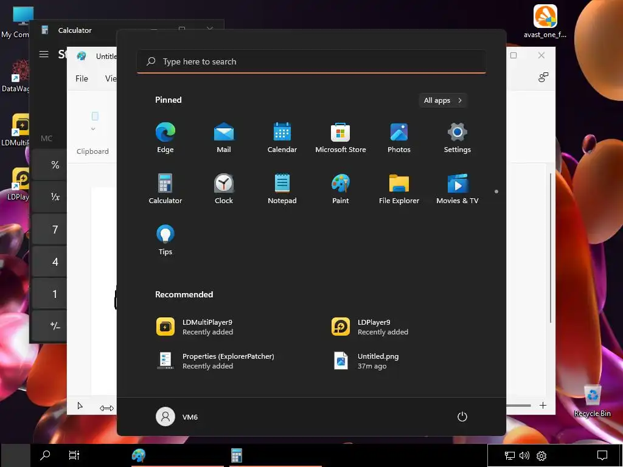Open Paint from pinned apps
The height and width of the screenshot is (467, 623).
[341, 189]
